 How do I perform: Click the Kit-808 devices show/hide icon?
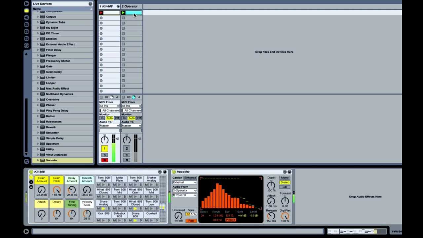click(31, 187)
